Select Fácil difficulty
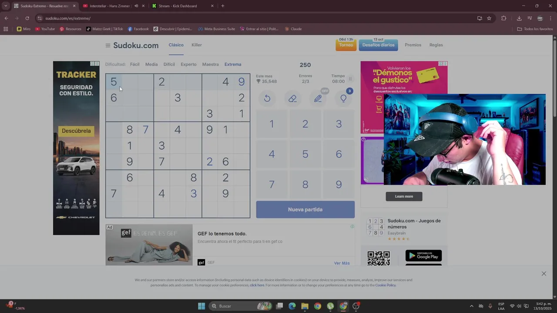Screen dimensions: 557x313 click(135, 64)
